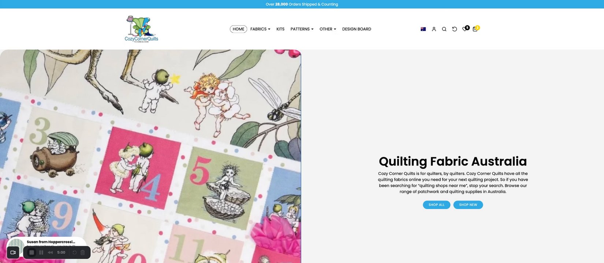Stop the screen recording

click(31, 252)
